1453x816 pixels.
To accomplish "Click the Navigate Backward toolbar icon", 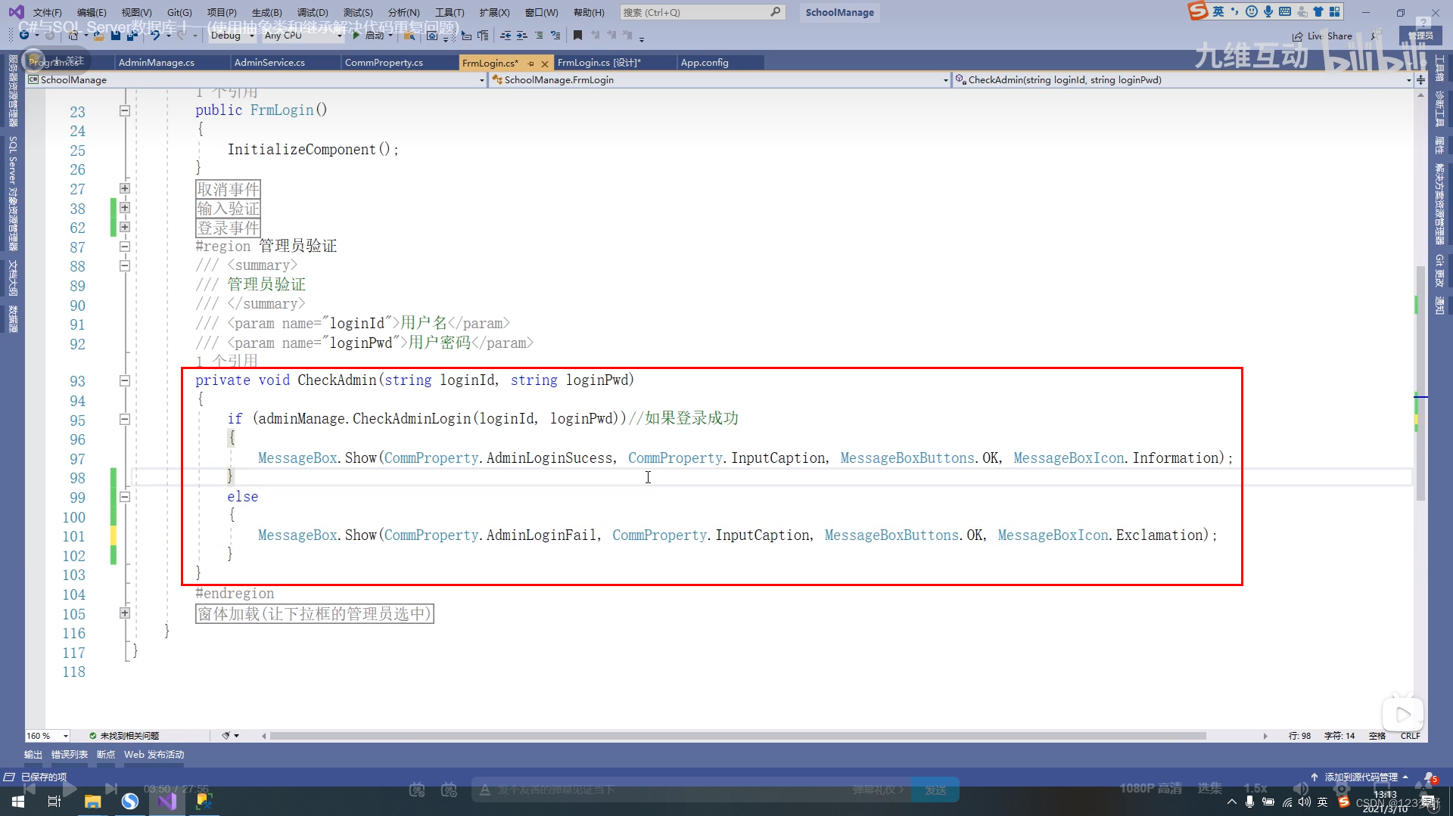I will 24,36.
